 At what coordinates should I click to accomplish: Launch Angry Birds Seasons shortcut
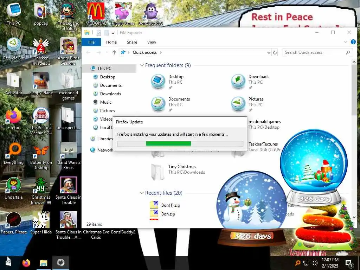tap(69, 52)
